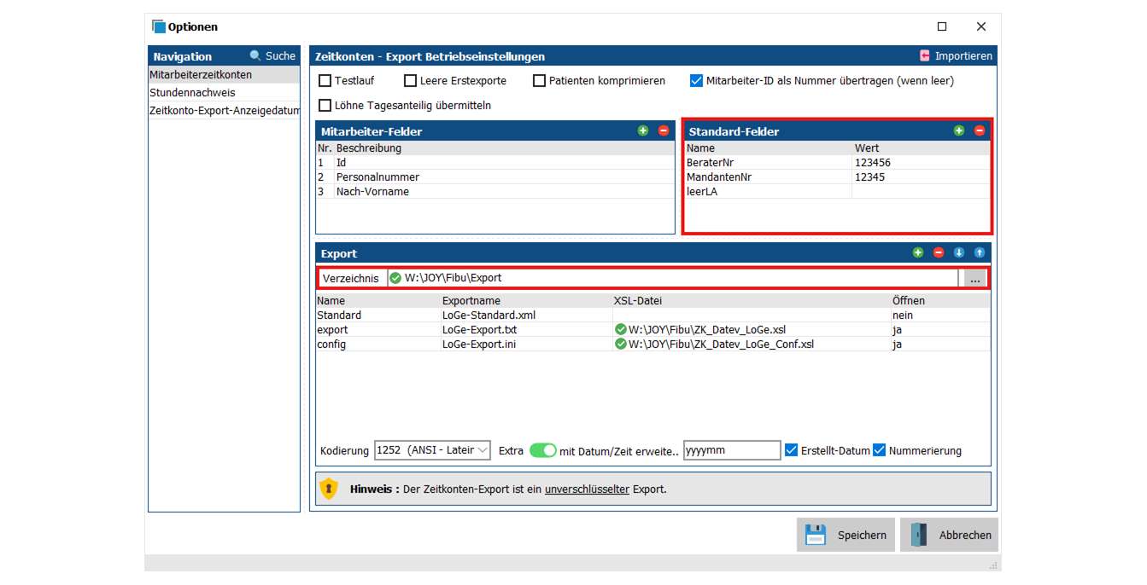Image resolution: width=1147 pixels, height=585 pixels.
Task: Click green add icon in Mitarbeiter-Felder header
Action: (x=643, y=131)
